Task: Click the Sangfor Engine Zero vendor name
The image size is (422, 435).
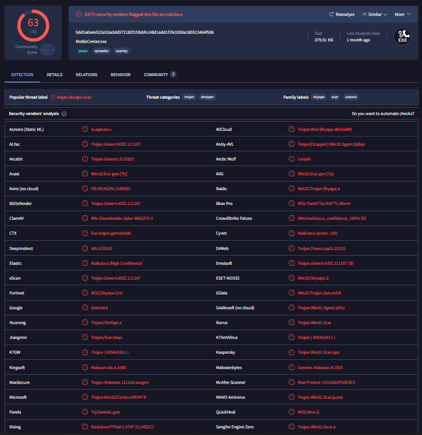Action: coord(235,427)
